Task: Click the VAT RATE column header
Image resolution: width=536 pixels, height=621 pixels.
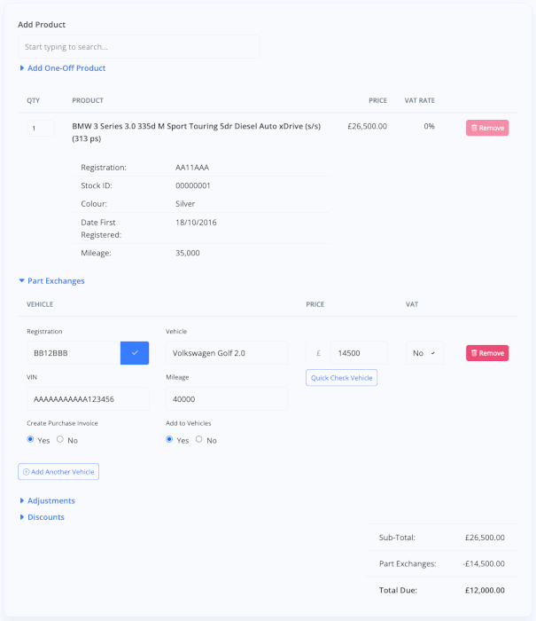Action: coord(420,100)
